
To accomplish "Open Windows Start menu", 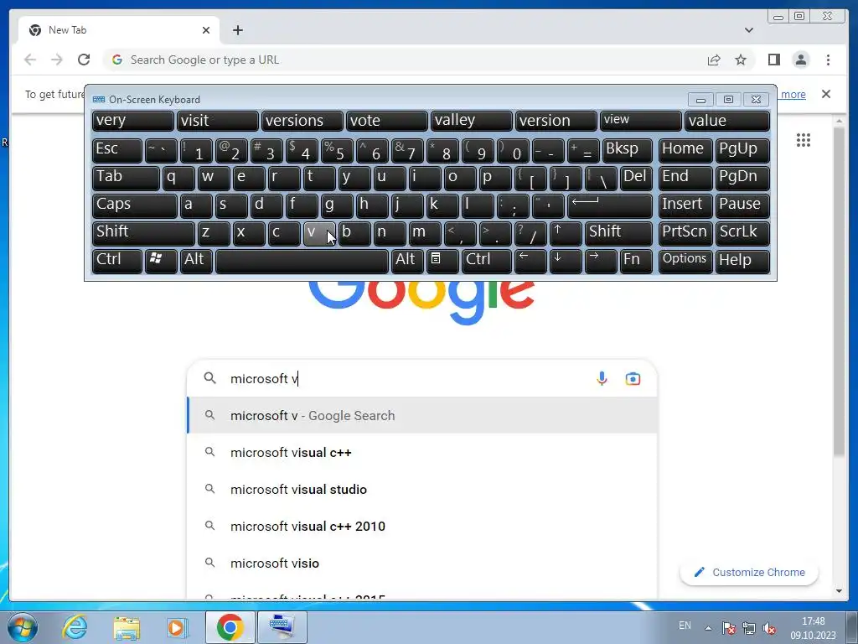I will point(22,627).
